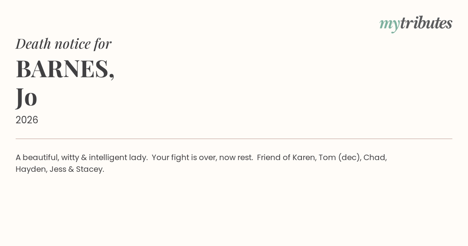Viewport: 468px width, 246px height.
Task: Click the sentence "Your fight is over, now rest."
Action: click(x=202, y=158)
